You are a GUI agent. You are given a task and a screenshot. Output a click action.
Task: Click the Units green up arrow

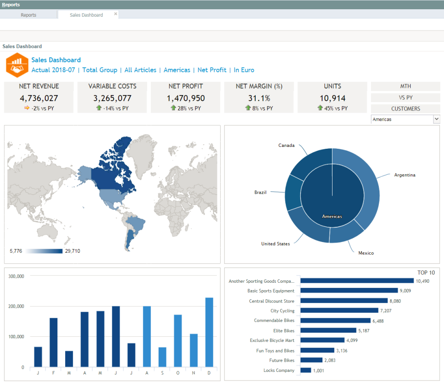click(320, 108)
